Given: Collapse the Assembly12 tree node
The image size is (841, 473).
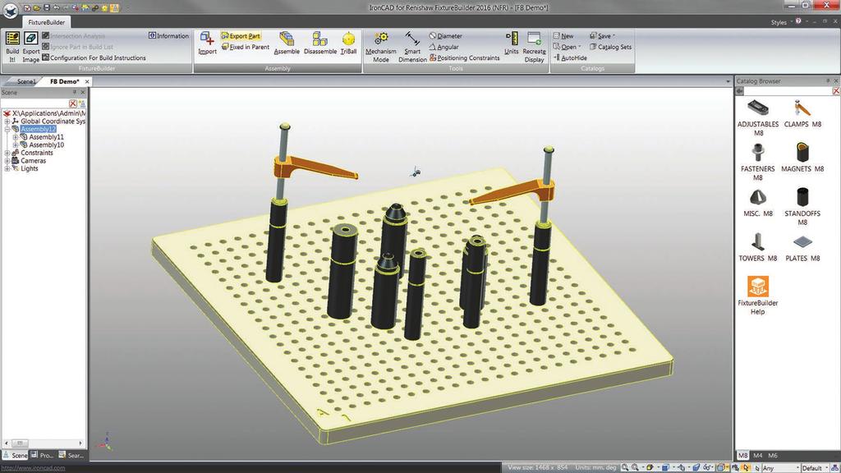Looking at the screenshot, I should 7,129.
